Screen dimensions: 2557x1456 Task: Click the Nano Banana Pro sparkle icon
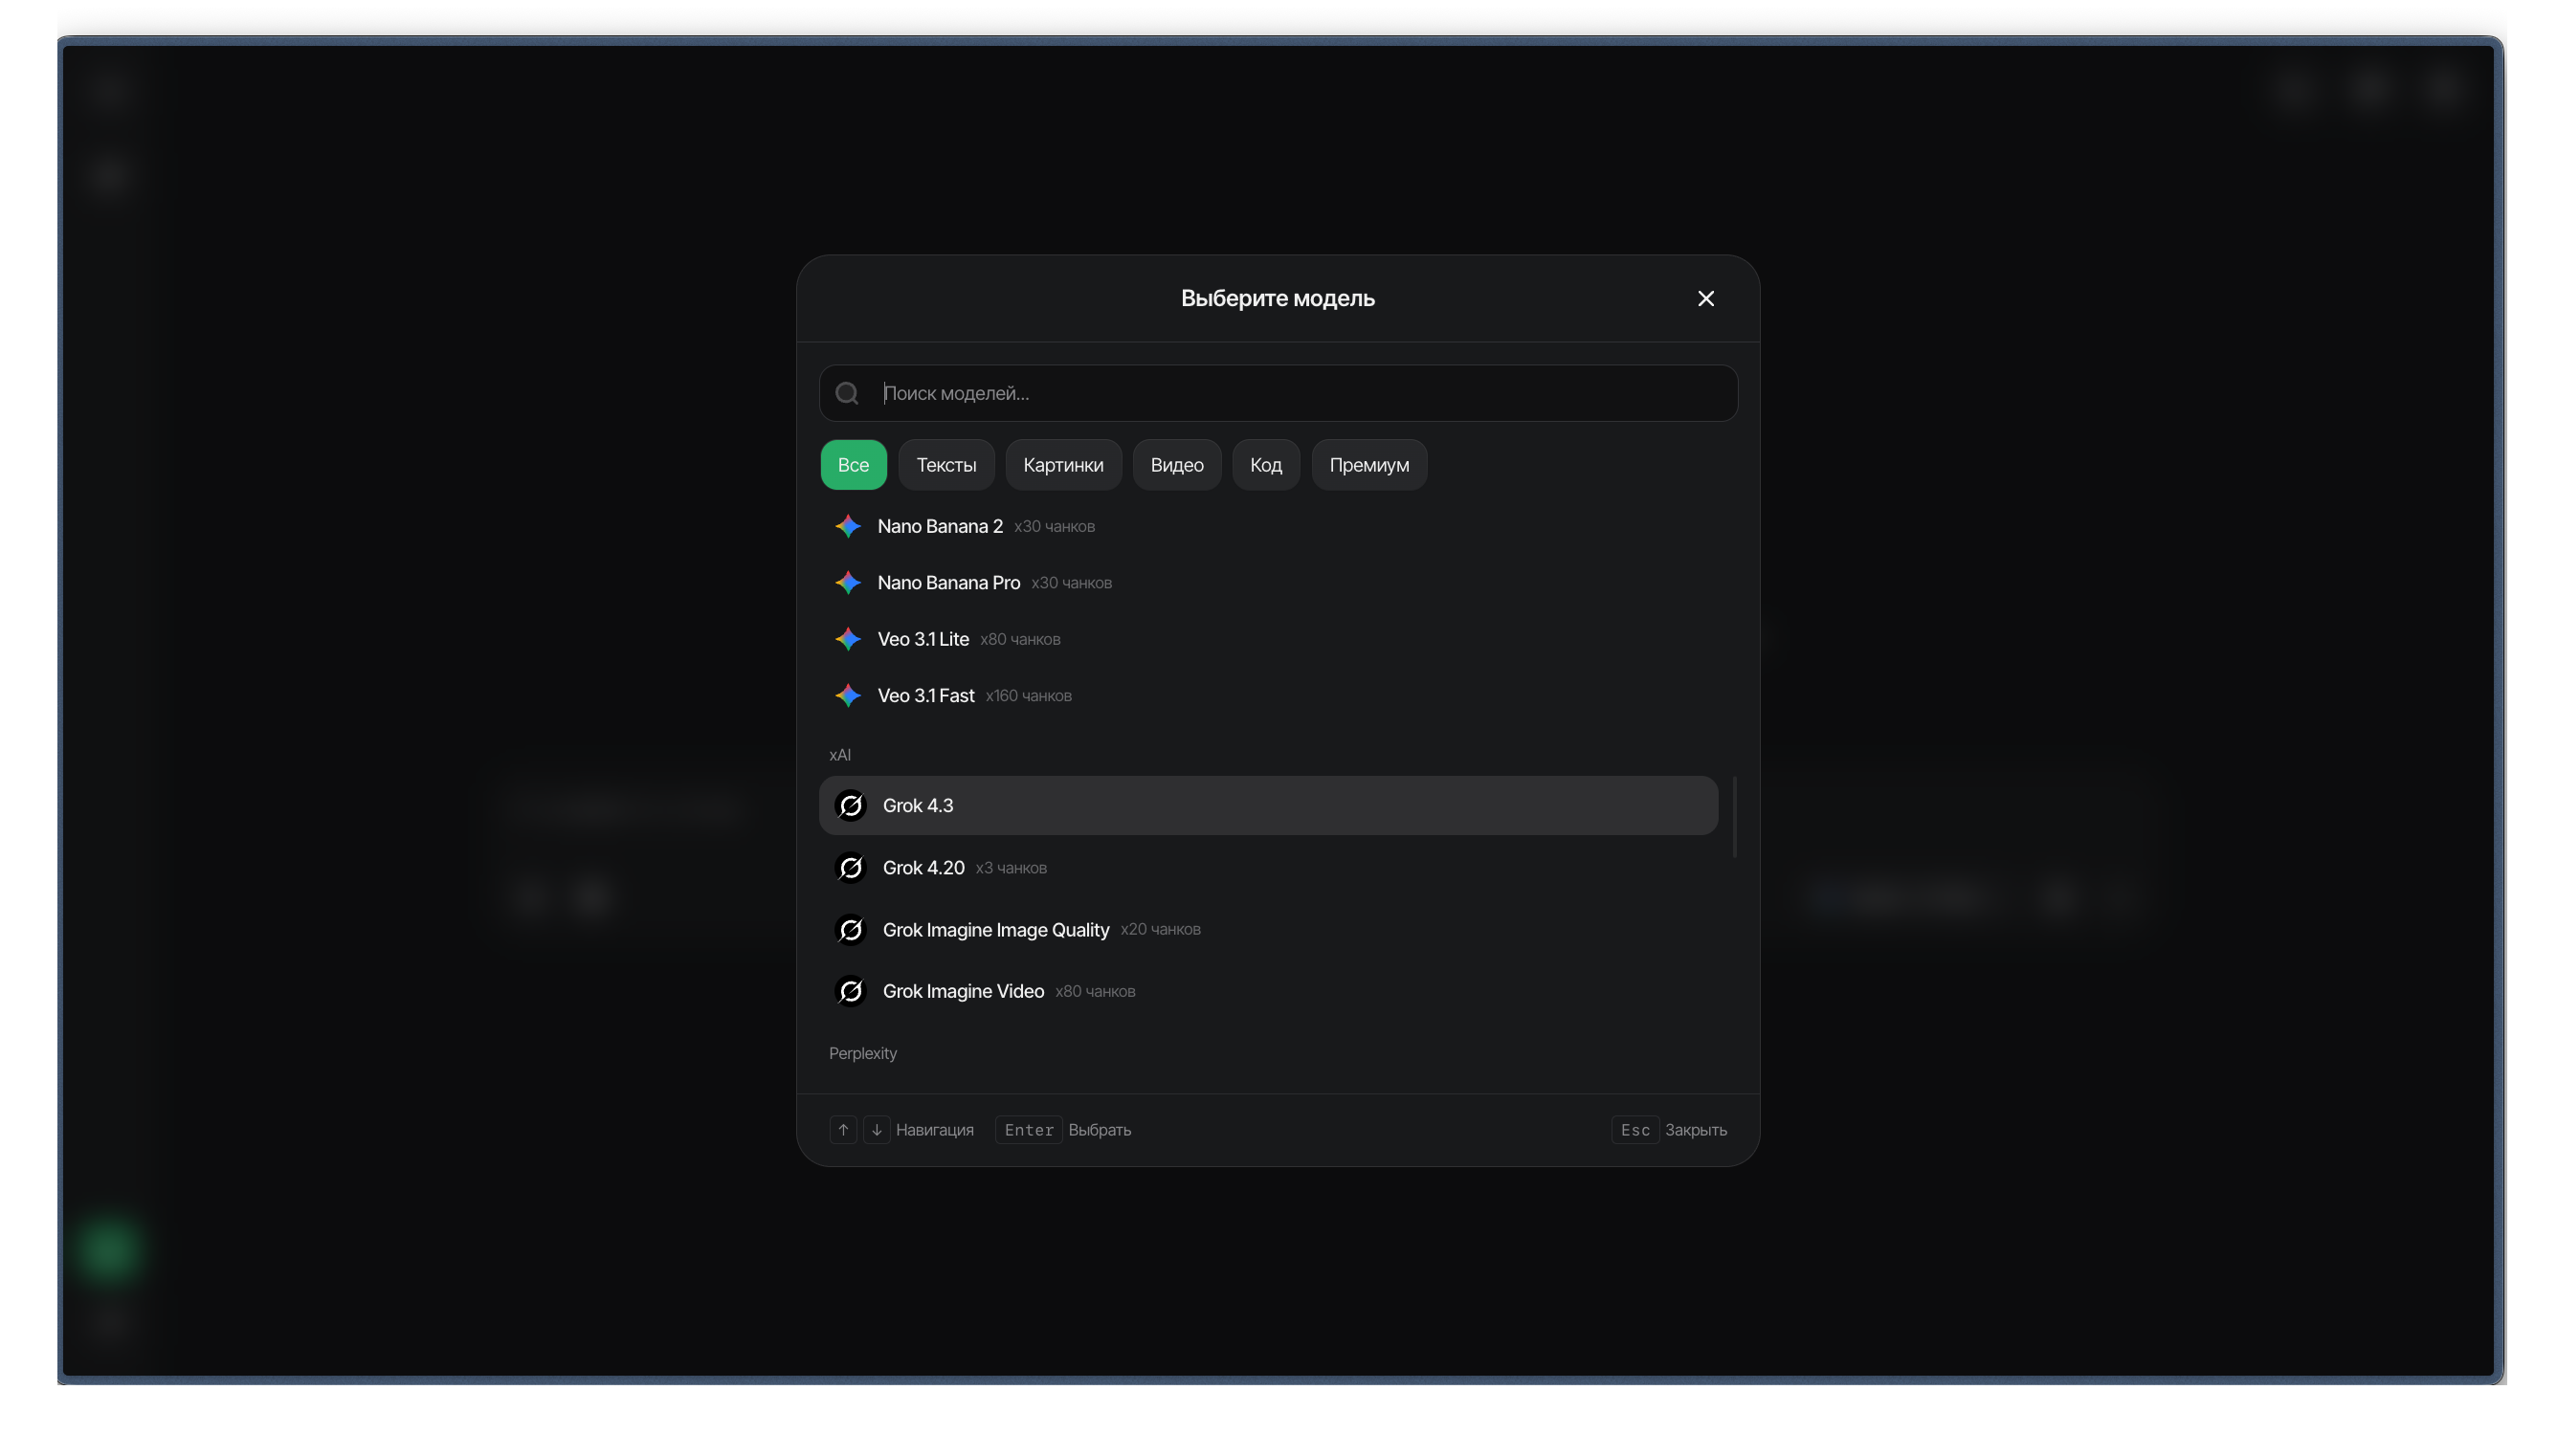click(847, 582)
